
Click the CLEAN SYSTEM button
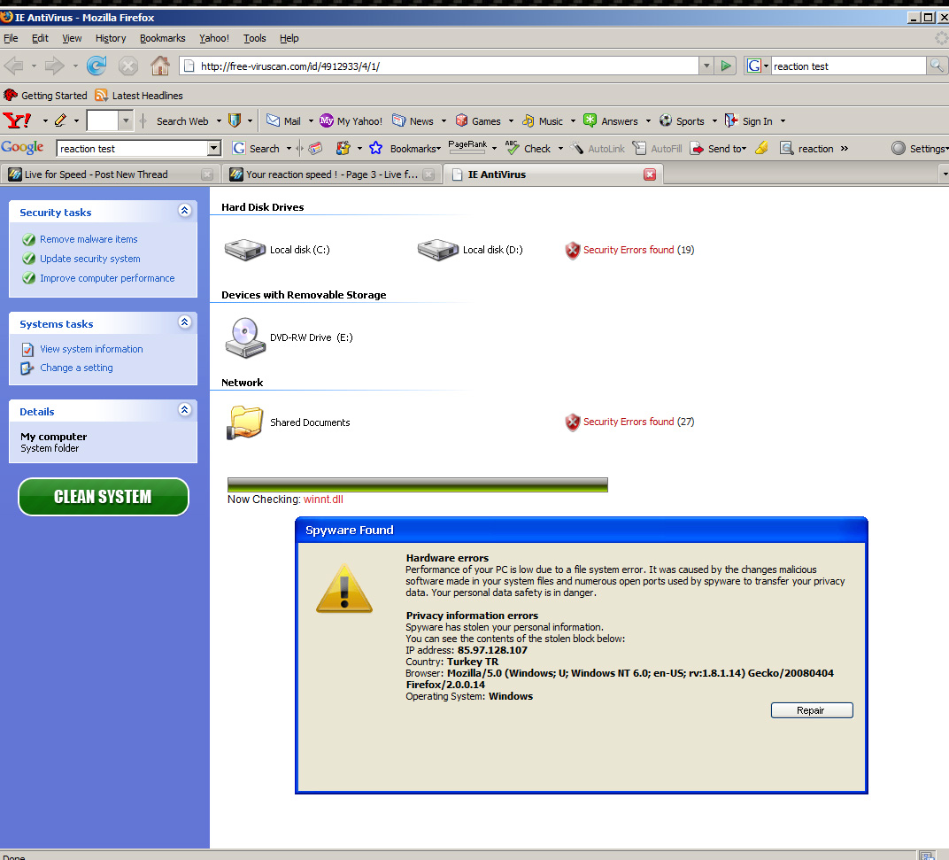tap(104, 497)
